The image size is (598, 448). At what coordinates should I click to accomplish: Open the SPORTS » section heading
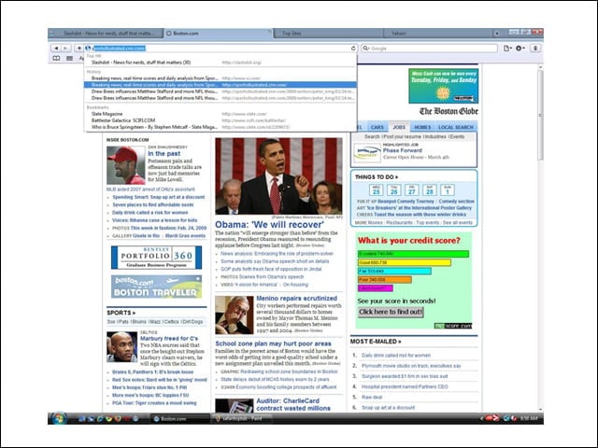tap(121, 313)
